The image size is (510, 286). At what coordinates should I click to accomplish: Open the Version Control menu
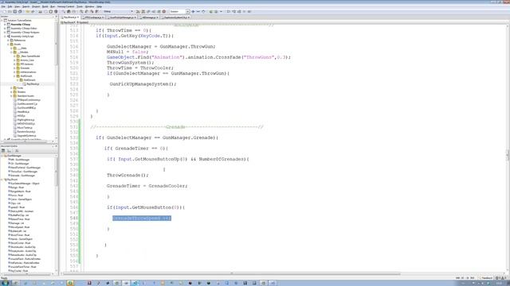[x=65, y=6]
